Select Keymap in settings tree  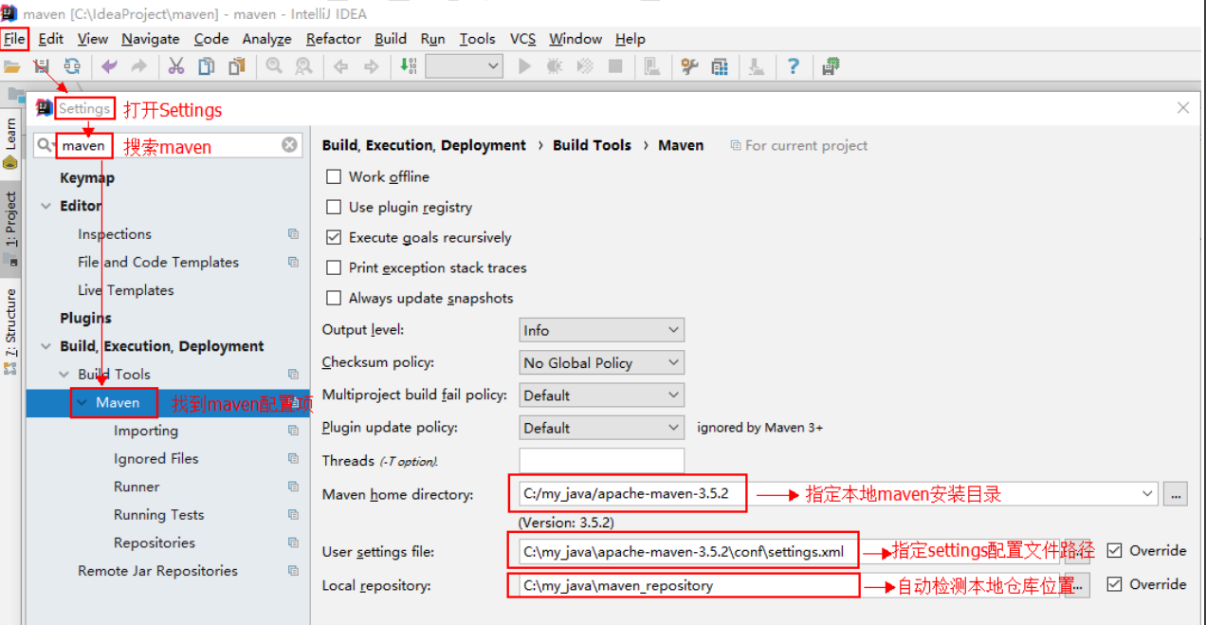87,178
